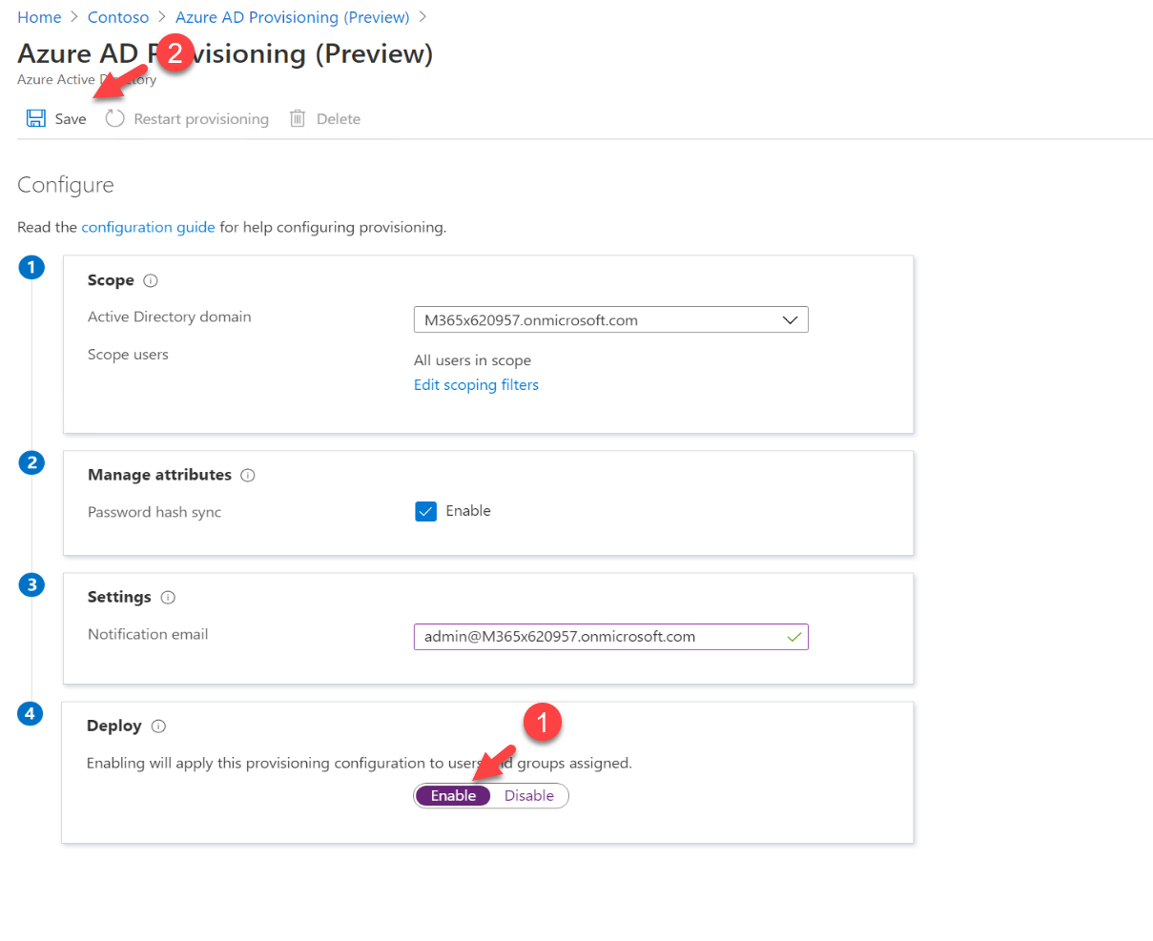
Task: Click the "Deploy" section heading
Action: [x=113, y=726]
